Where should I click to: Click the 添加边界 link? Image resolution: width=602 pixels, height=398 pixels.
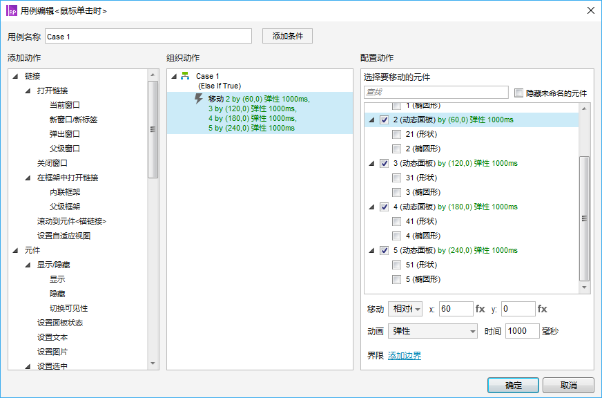pos(405,356)
